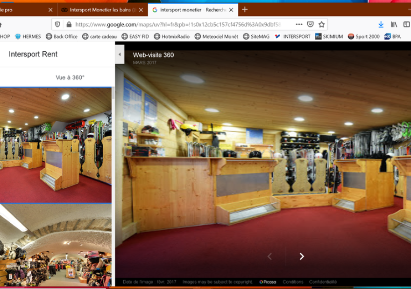Close the 'Intersport Monetier les bains' tab

[141, 10]
